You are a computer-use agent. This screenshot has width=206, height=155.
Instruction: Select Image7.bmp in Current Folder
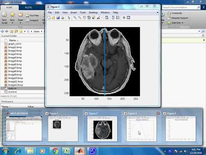(x=15, y=68)
